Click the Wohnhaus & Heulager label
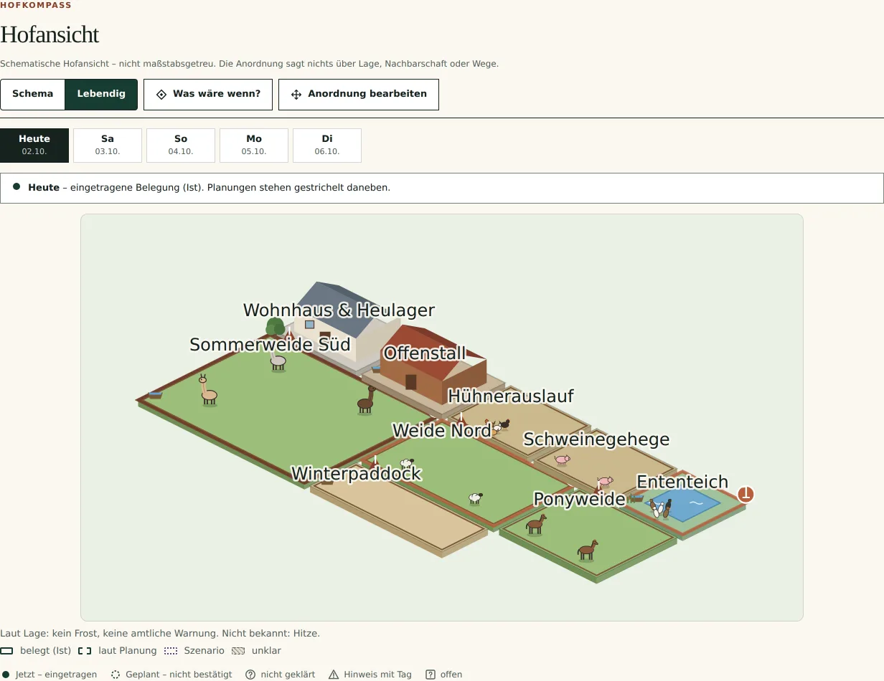This screenshot has height=681, width=884. [x=339, y=310]
